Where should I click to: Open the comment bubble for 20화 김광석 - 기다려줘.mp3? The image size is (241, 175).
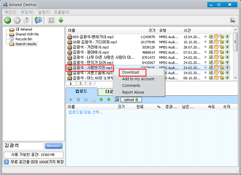[x=216, y=42]
